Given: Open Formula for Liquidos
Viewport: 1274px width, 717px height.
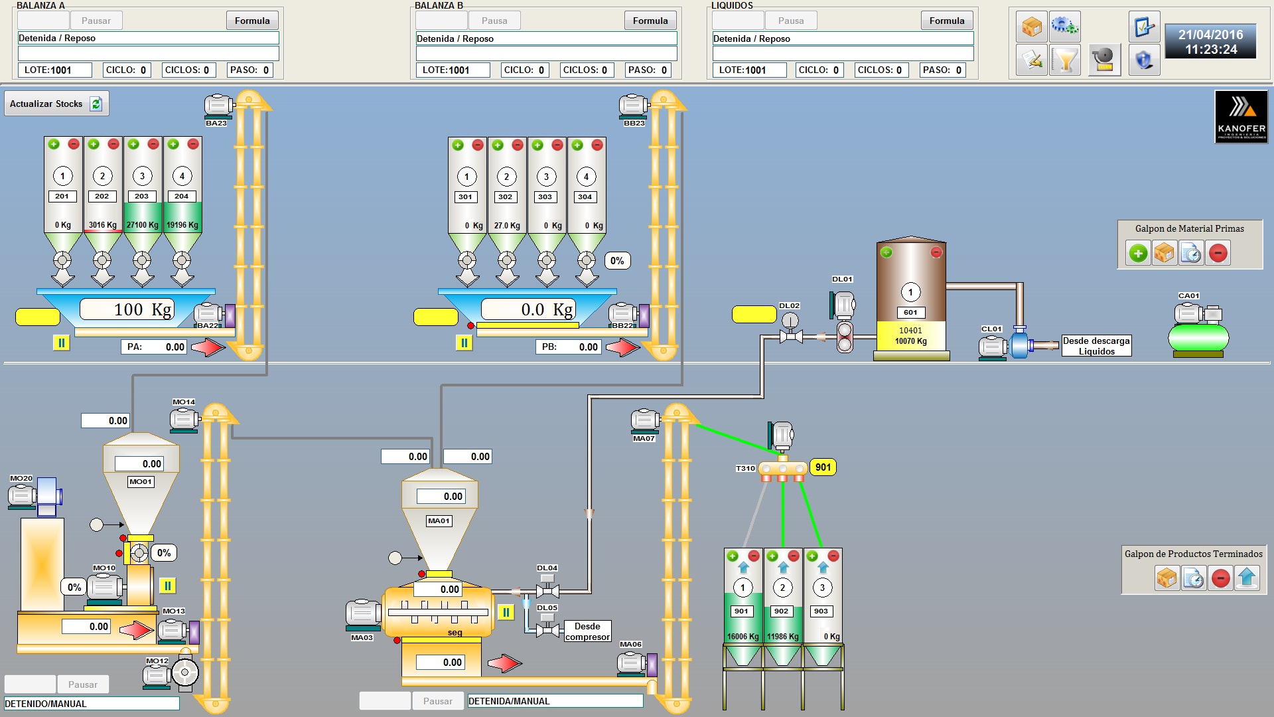Looking at the screenshot, I should 947,21.
